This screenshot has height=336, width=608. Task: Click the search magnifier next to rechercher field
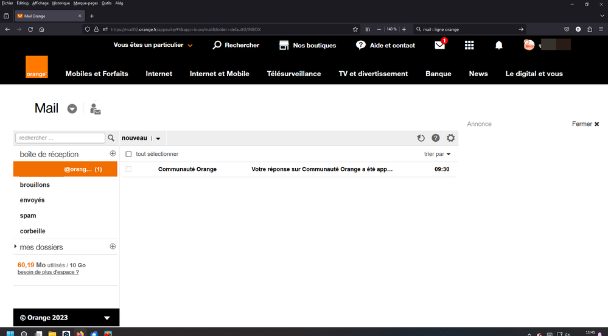tap(111, 138)
